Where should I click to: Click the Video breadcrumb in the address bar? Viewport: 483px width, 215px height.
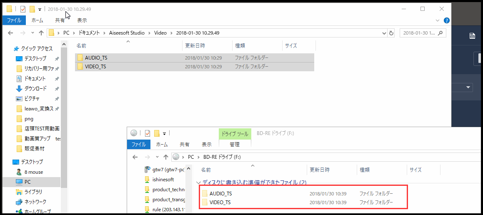(x=160, y=32)
